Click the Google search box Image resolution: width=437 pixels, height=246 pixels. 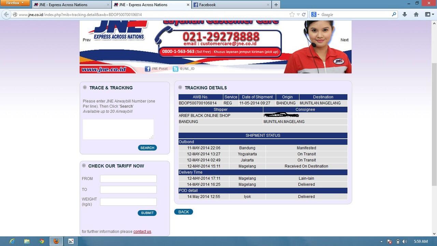[x=355, y=15]
